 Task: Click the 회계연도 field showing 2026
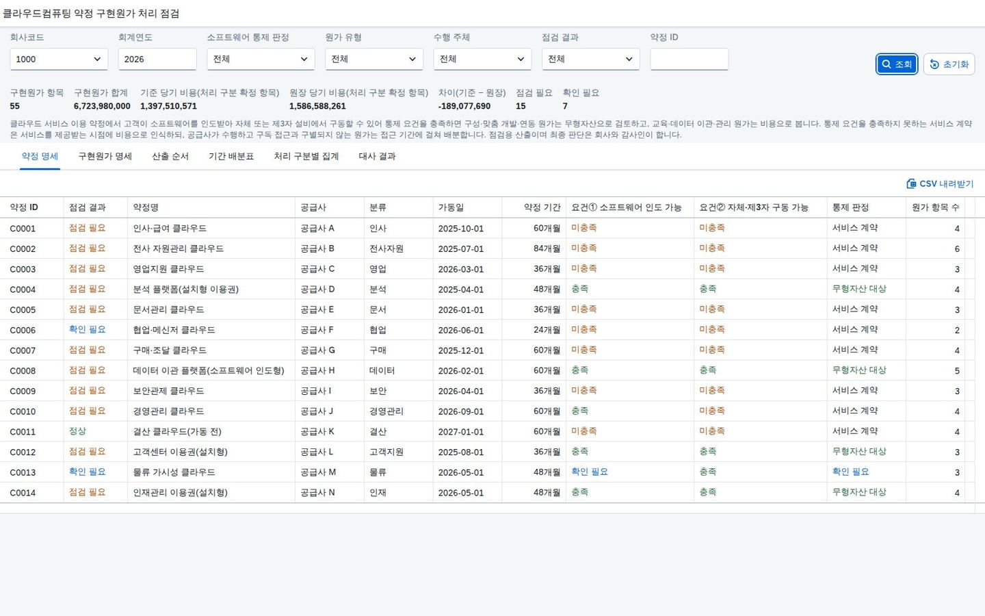click(157, 59)
